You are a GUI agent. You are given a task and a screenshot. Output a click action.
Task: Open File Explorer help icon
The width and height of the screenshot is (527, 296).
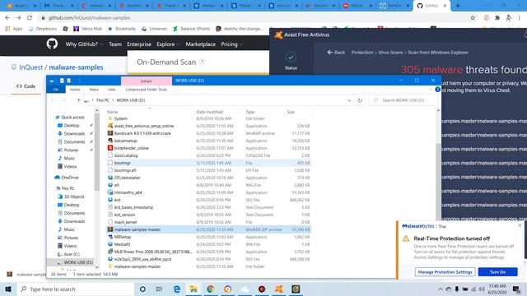pyautogui.click(x=437, y=90)
